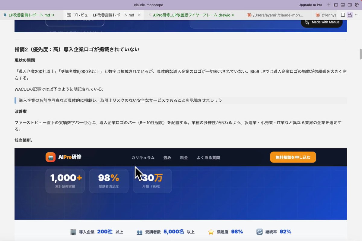Click the Upgrade to Pro button
Screen dimensions: 362x241
tap(310, 5)
